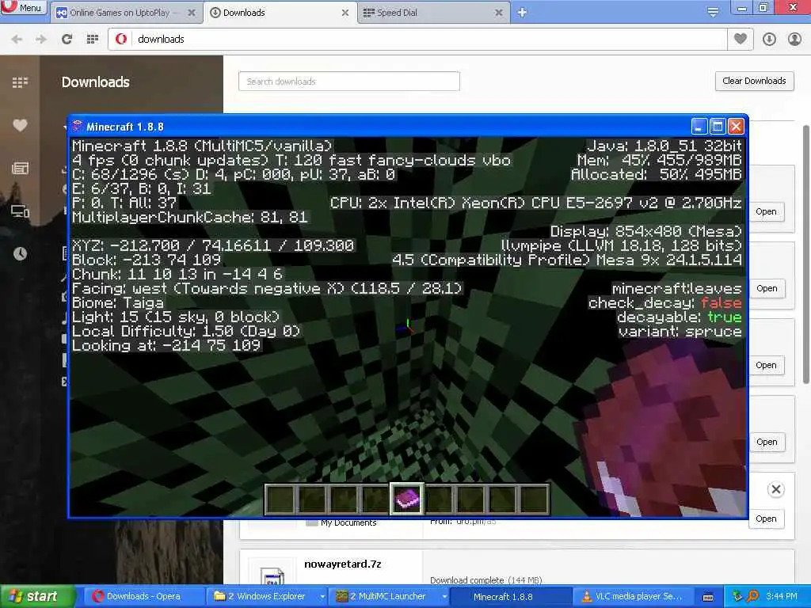Click the Search downloads field

click(x=349, y=82)
